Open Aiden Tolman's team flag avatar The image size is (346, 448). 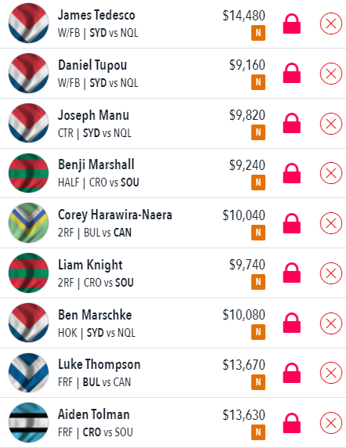28,422
